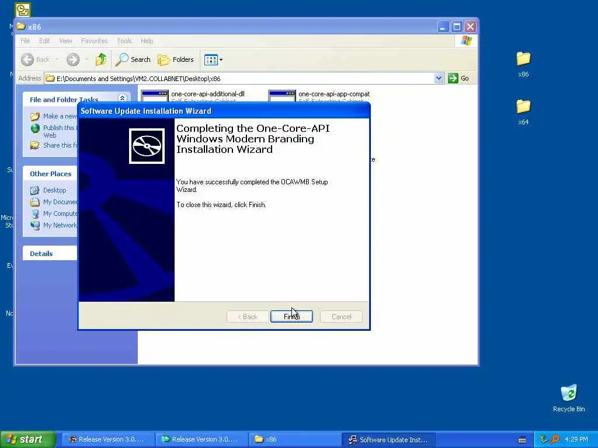Click Software Update Inst taskbar button

tap(388, 440)
